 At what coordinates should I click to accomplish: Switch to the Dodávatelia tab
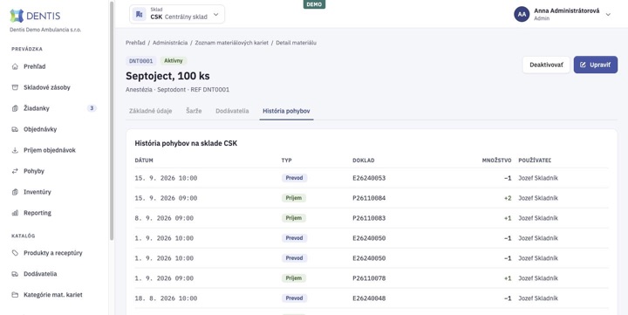[x=232, y=111]
